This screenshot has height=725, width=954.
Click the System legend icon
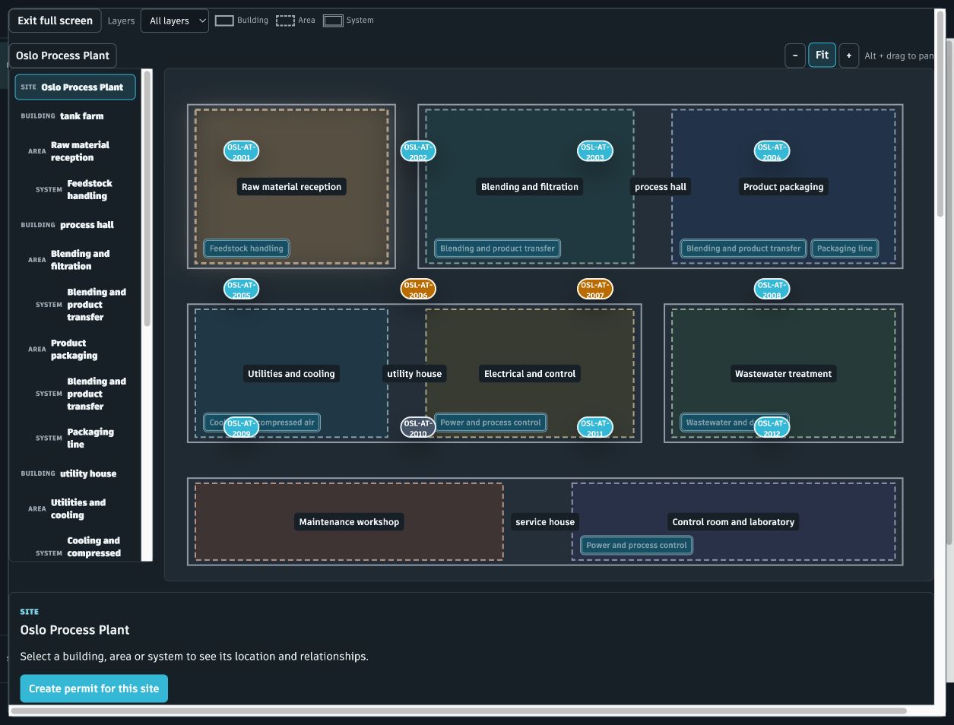pyautogui.click(x=333, y=21)
